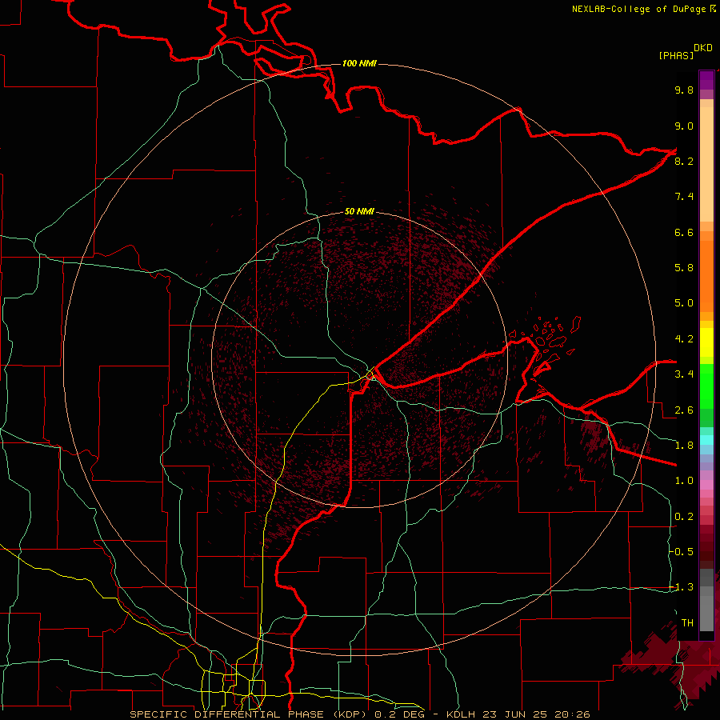
Task: Click the 100 NMI range ring label
Action: point(359,63)
